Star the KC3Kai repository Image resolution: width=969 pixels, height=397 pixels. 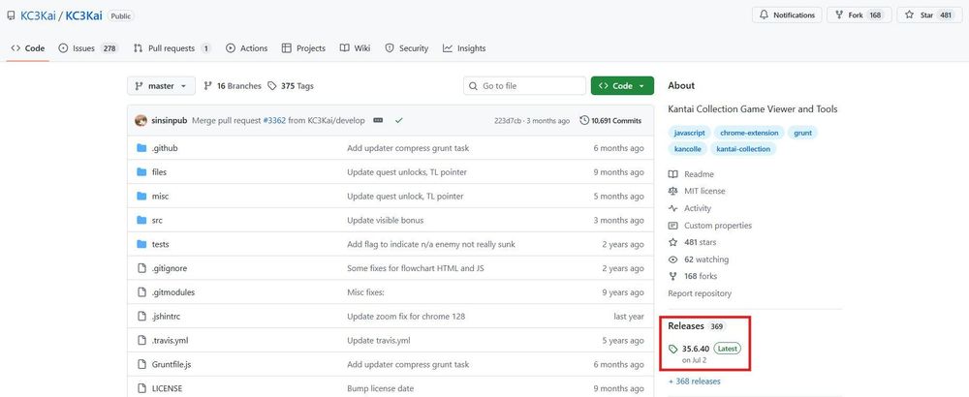pos(927,15)
